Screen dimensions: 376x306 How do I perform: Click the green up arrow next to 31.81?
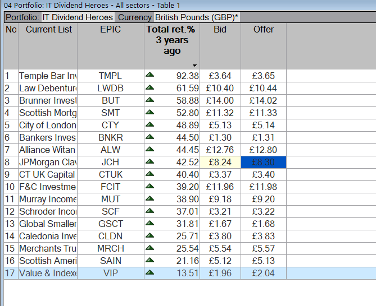(x=150, y=223)
